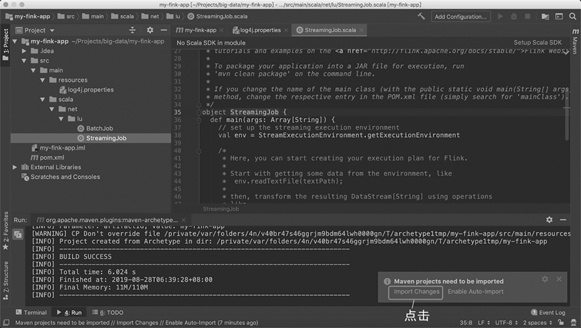Close the StreamingJob.scala editor tab
Image resolution: width=581 pixels, height=328 pixels.
[361, 30]
